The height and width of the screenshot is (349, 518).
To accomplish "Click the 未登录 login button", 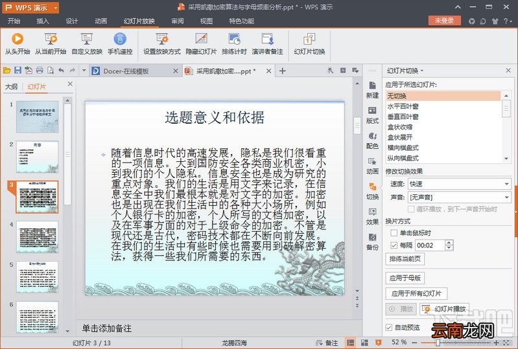I will point(444,21).
